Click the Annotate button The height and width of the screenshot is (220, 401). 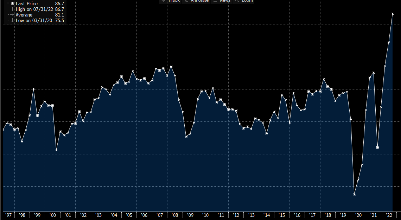point(199,1)
